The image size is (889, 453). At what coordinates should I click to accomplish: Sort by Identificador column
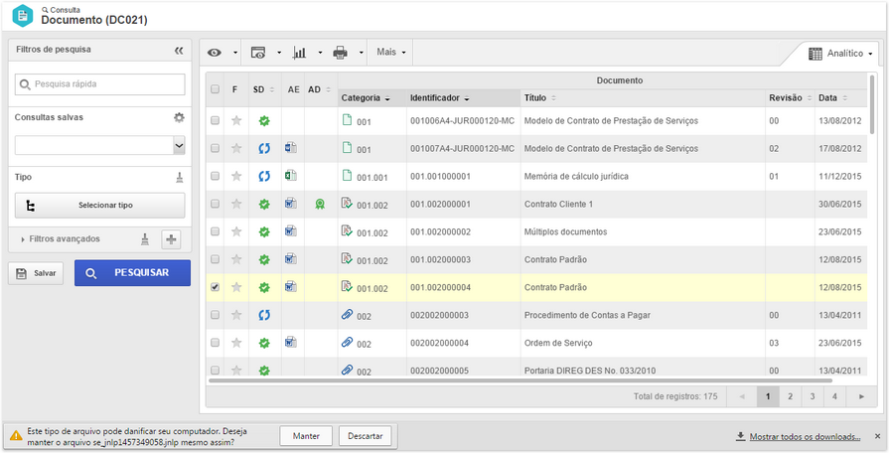point(463,98)
